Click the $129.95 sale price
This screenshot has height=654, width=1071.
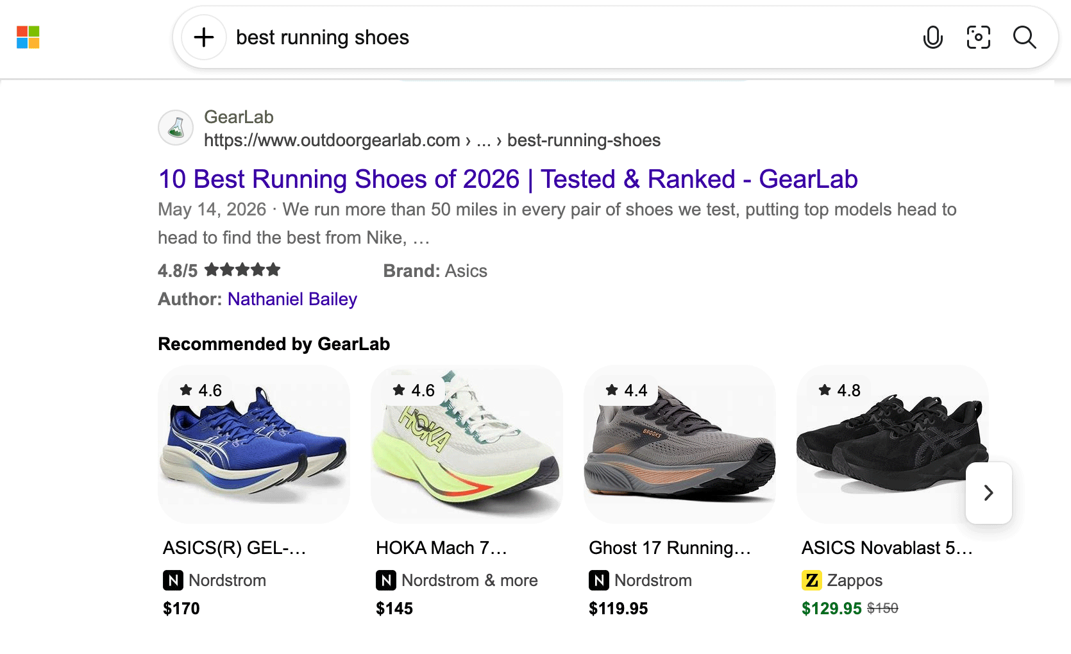tap(832, 608)
